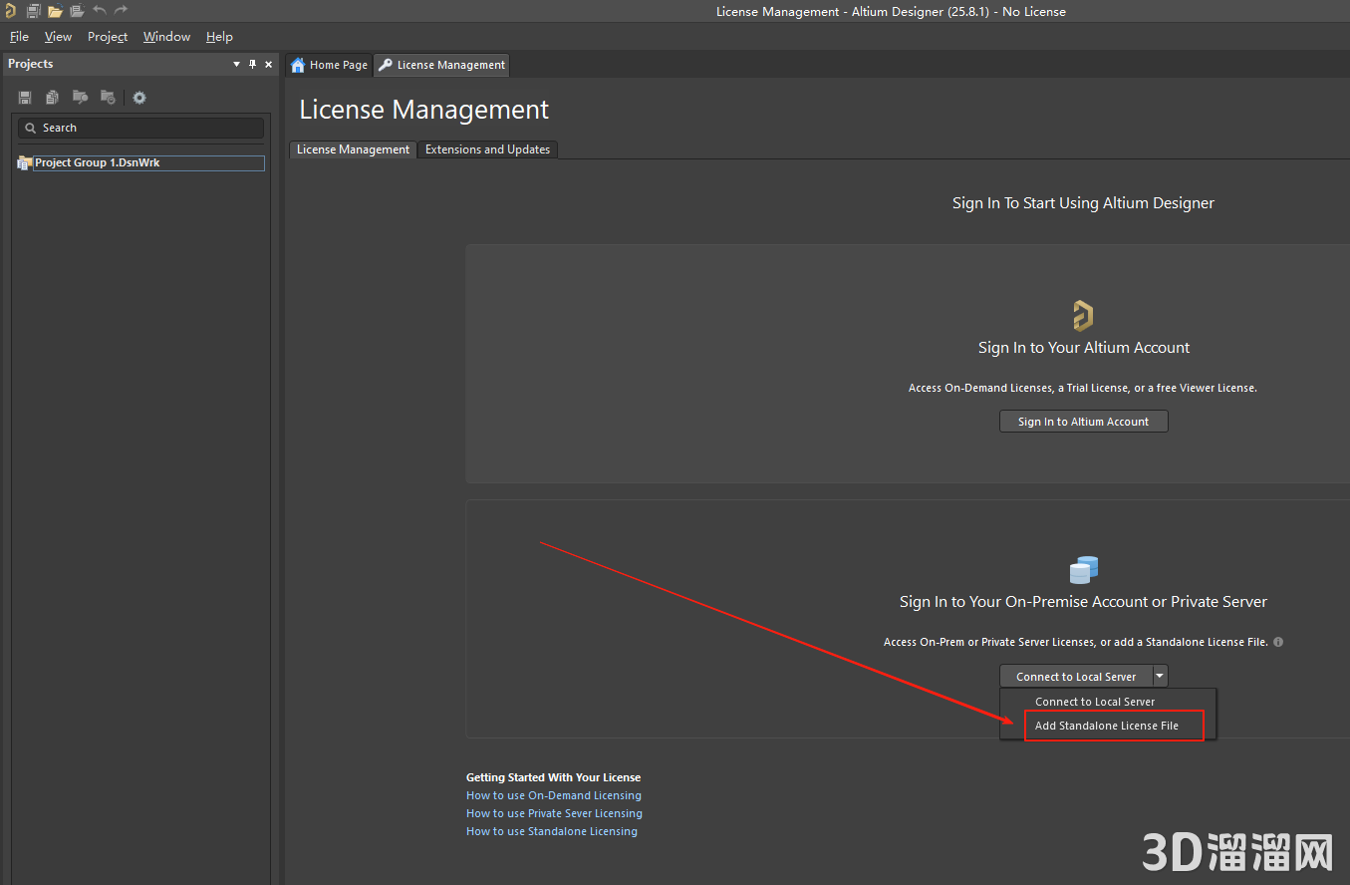Pin the Projects panel
The height and width of the screenshot is (885, 1350).
click(252, 64)
